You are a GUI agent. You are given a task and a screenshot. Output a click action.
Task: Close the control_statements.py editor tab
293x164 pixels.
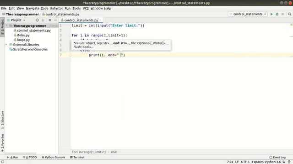(x=100, y=20)
